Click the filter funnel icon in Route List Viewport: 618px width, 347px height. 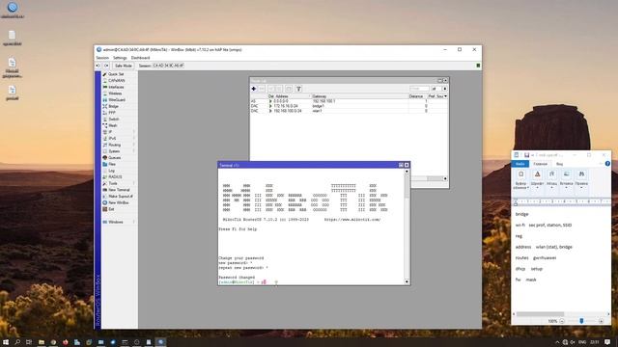(x=298, y=89)
